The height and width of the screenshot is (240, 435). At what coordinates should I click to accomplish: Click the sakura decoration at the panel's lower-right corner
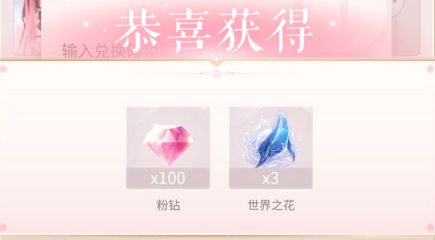[x=431, y=228]
